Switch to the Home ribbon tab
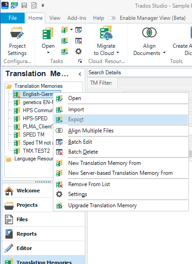The width and height of the screenshot is (192, 264). pyautogui.click(x=35, y=18)
